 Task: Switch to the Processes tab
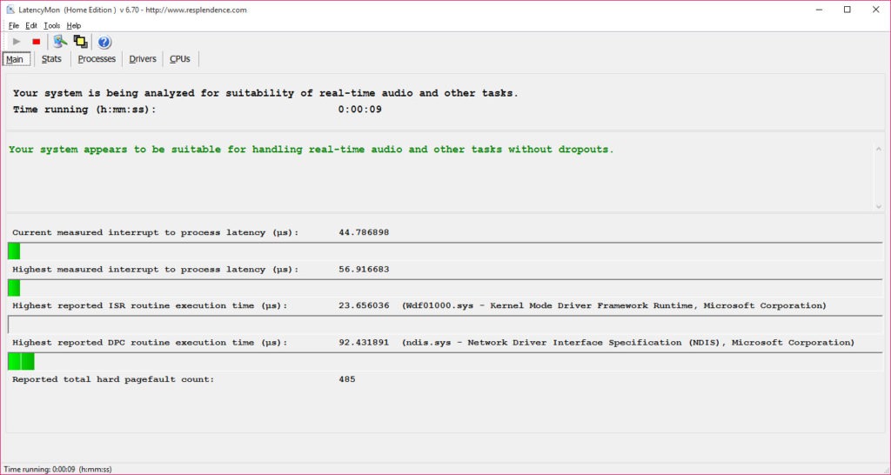click(97, 59)
